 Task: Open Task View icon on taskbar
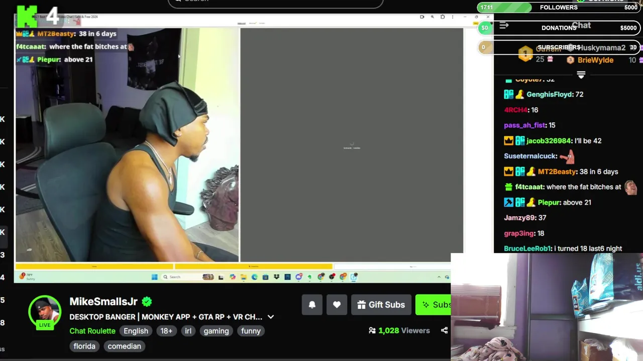[x=221, y=277]
